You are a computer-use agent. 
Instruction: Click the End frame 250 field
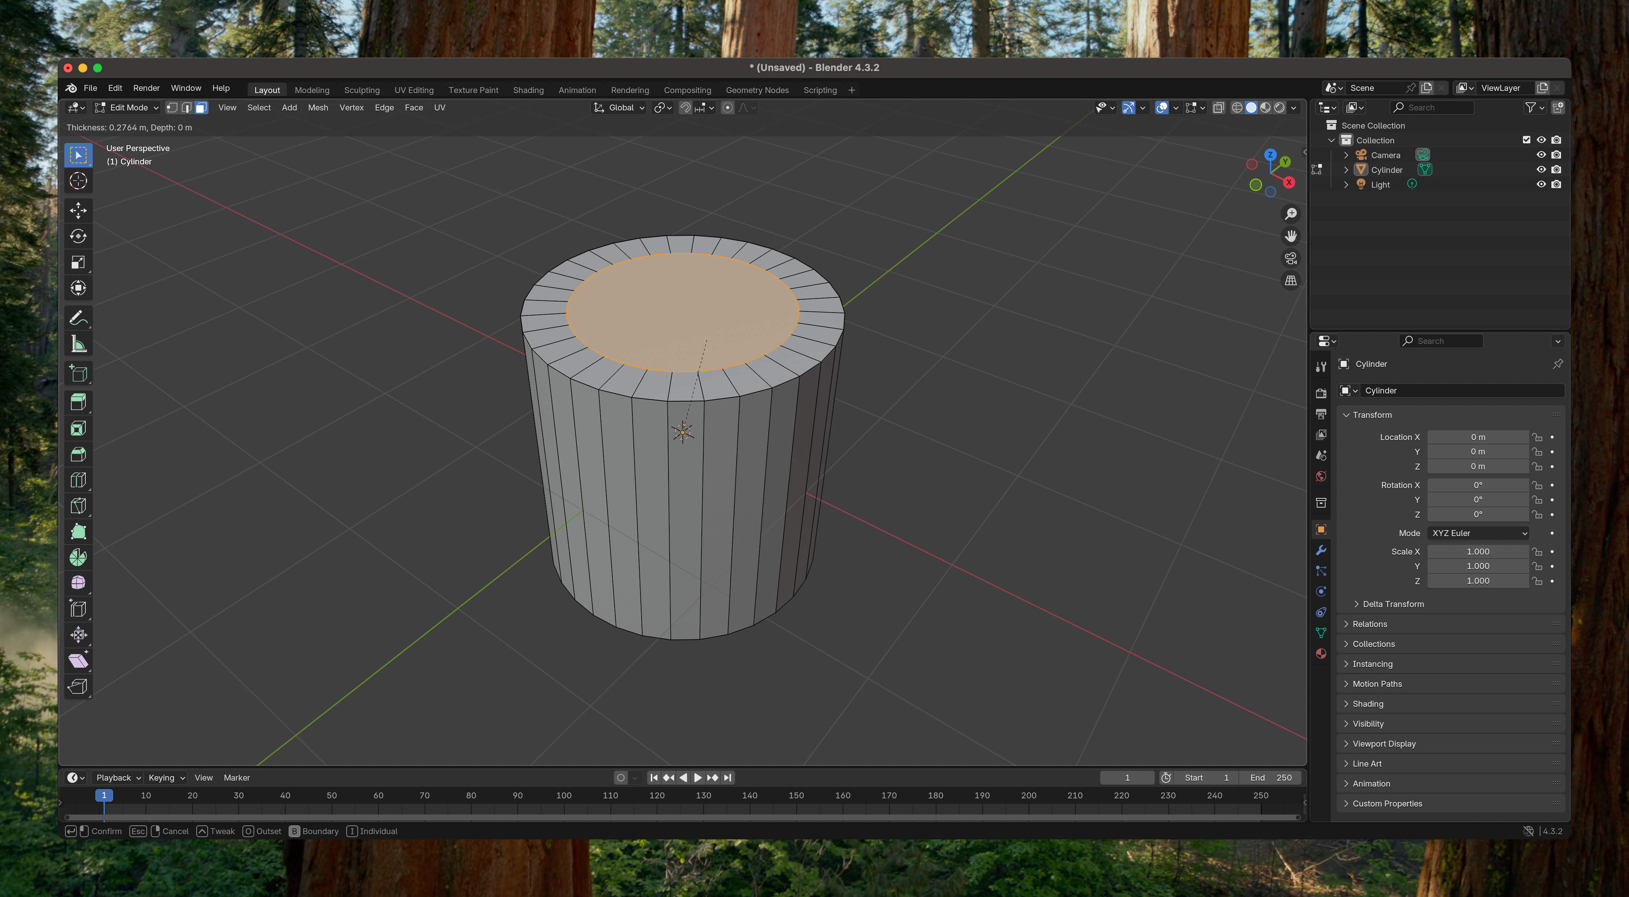1271,778
